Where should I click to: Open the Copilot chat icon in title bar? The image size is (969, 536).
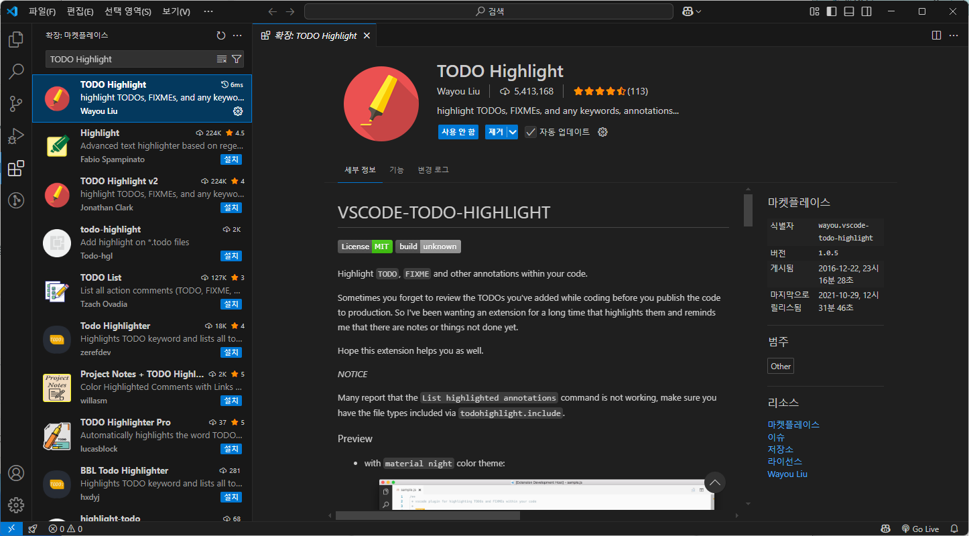(688, 11)
